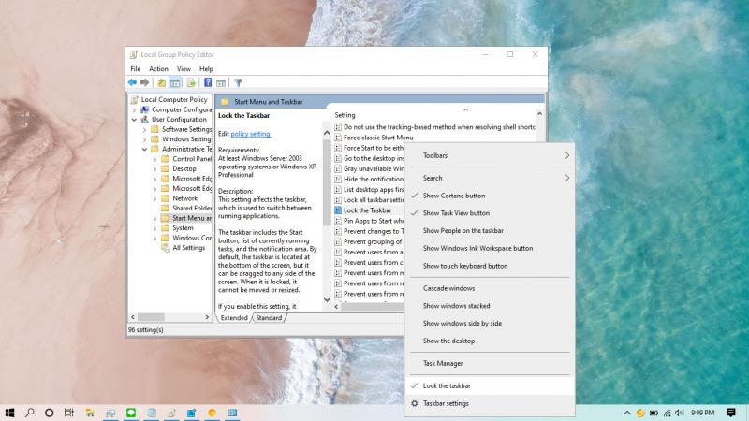Screen dimensions: 749x421
Task: Toggle Show Cortana button option
Action: tap(490, 196)
